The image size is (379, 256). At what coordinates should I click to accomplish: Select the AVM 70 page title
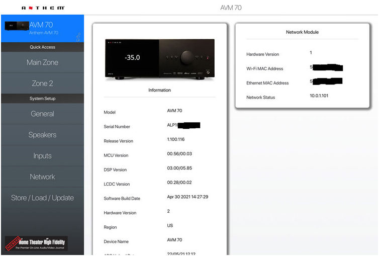click(231, 8)
